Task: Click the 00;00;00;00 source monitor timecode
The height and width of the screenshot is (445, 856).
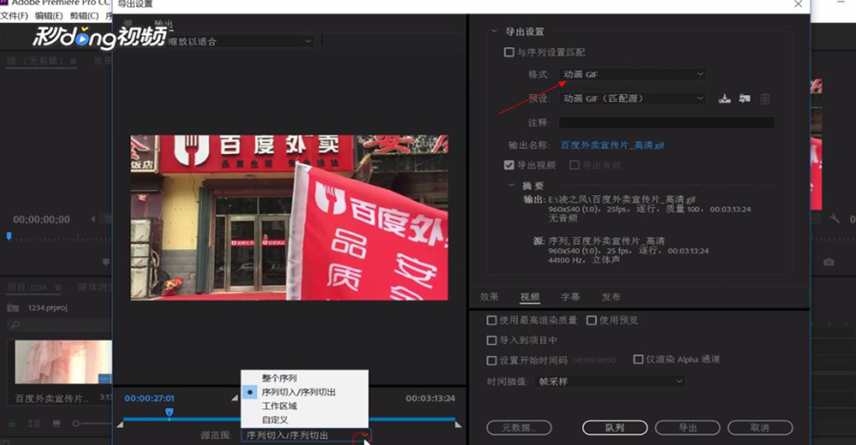Action: click(x=41, y=219)
